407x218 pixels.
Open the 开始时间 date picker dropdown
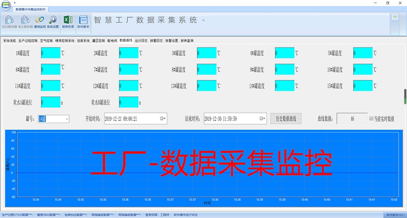(163, 119)
